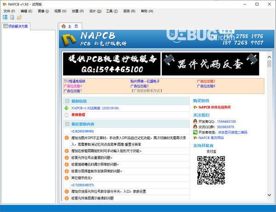The width and height of the screenshot is (276, 212).
Task: Click the 广告位出租5 link
Action: pyautogui.click(x=139, y=86)
